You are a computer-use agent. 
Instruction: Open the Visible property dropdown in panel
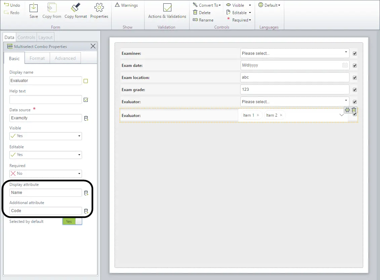tap(46, 136)
